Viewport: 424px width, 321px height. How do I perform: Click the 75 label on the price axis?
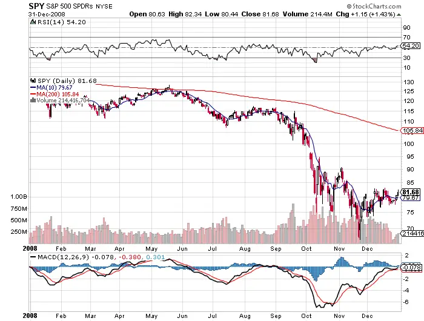pyautogui.click(x=410, y=213)
